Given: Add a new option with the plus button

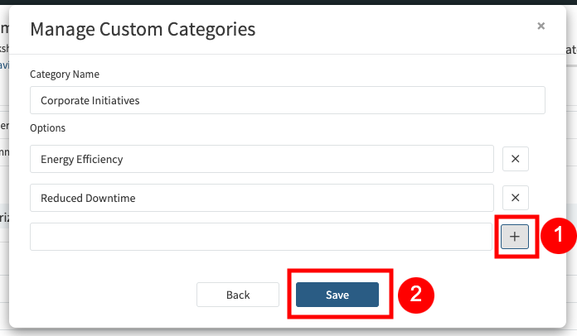Looking at the screenshot, I should tap(515, 237).
